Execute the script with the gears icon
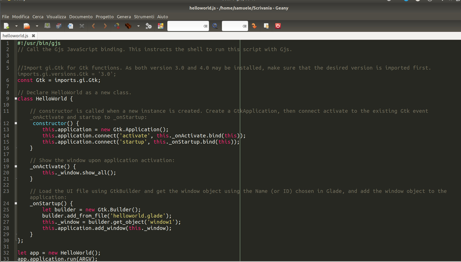 click(x=149, y=26)
